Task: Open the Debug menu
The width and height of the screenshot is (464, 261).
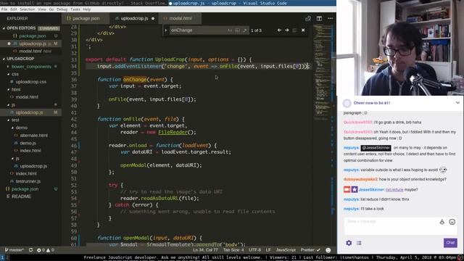Action: pyautogui.click(x=62, y=9)
